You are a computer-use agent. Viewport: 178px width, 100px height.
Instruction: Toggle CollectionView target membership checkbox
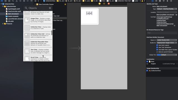(x=147, y=71)
